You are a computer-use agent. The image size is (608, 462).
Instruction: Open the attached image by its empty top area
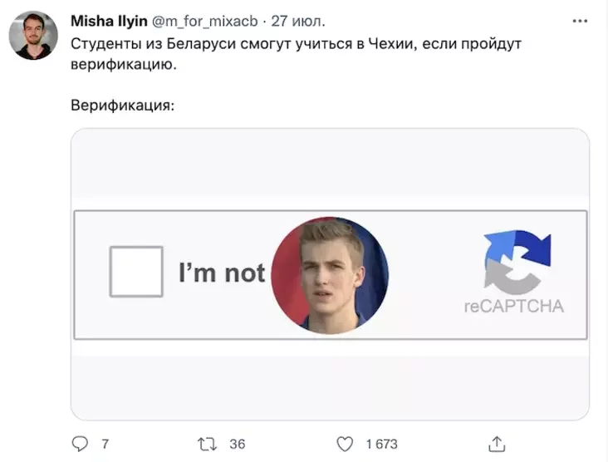[x=330, y=166]
